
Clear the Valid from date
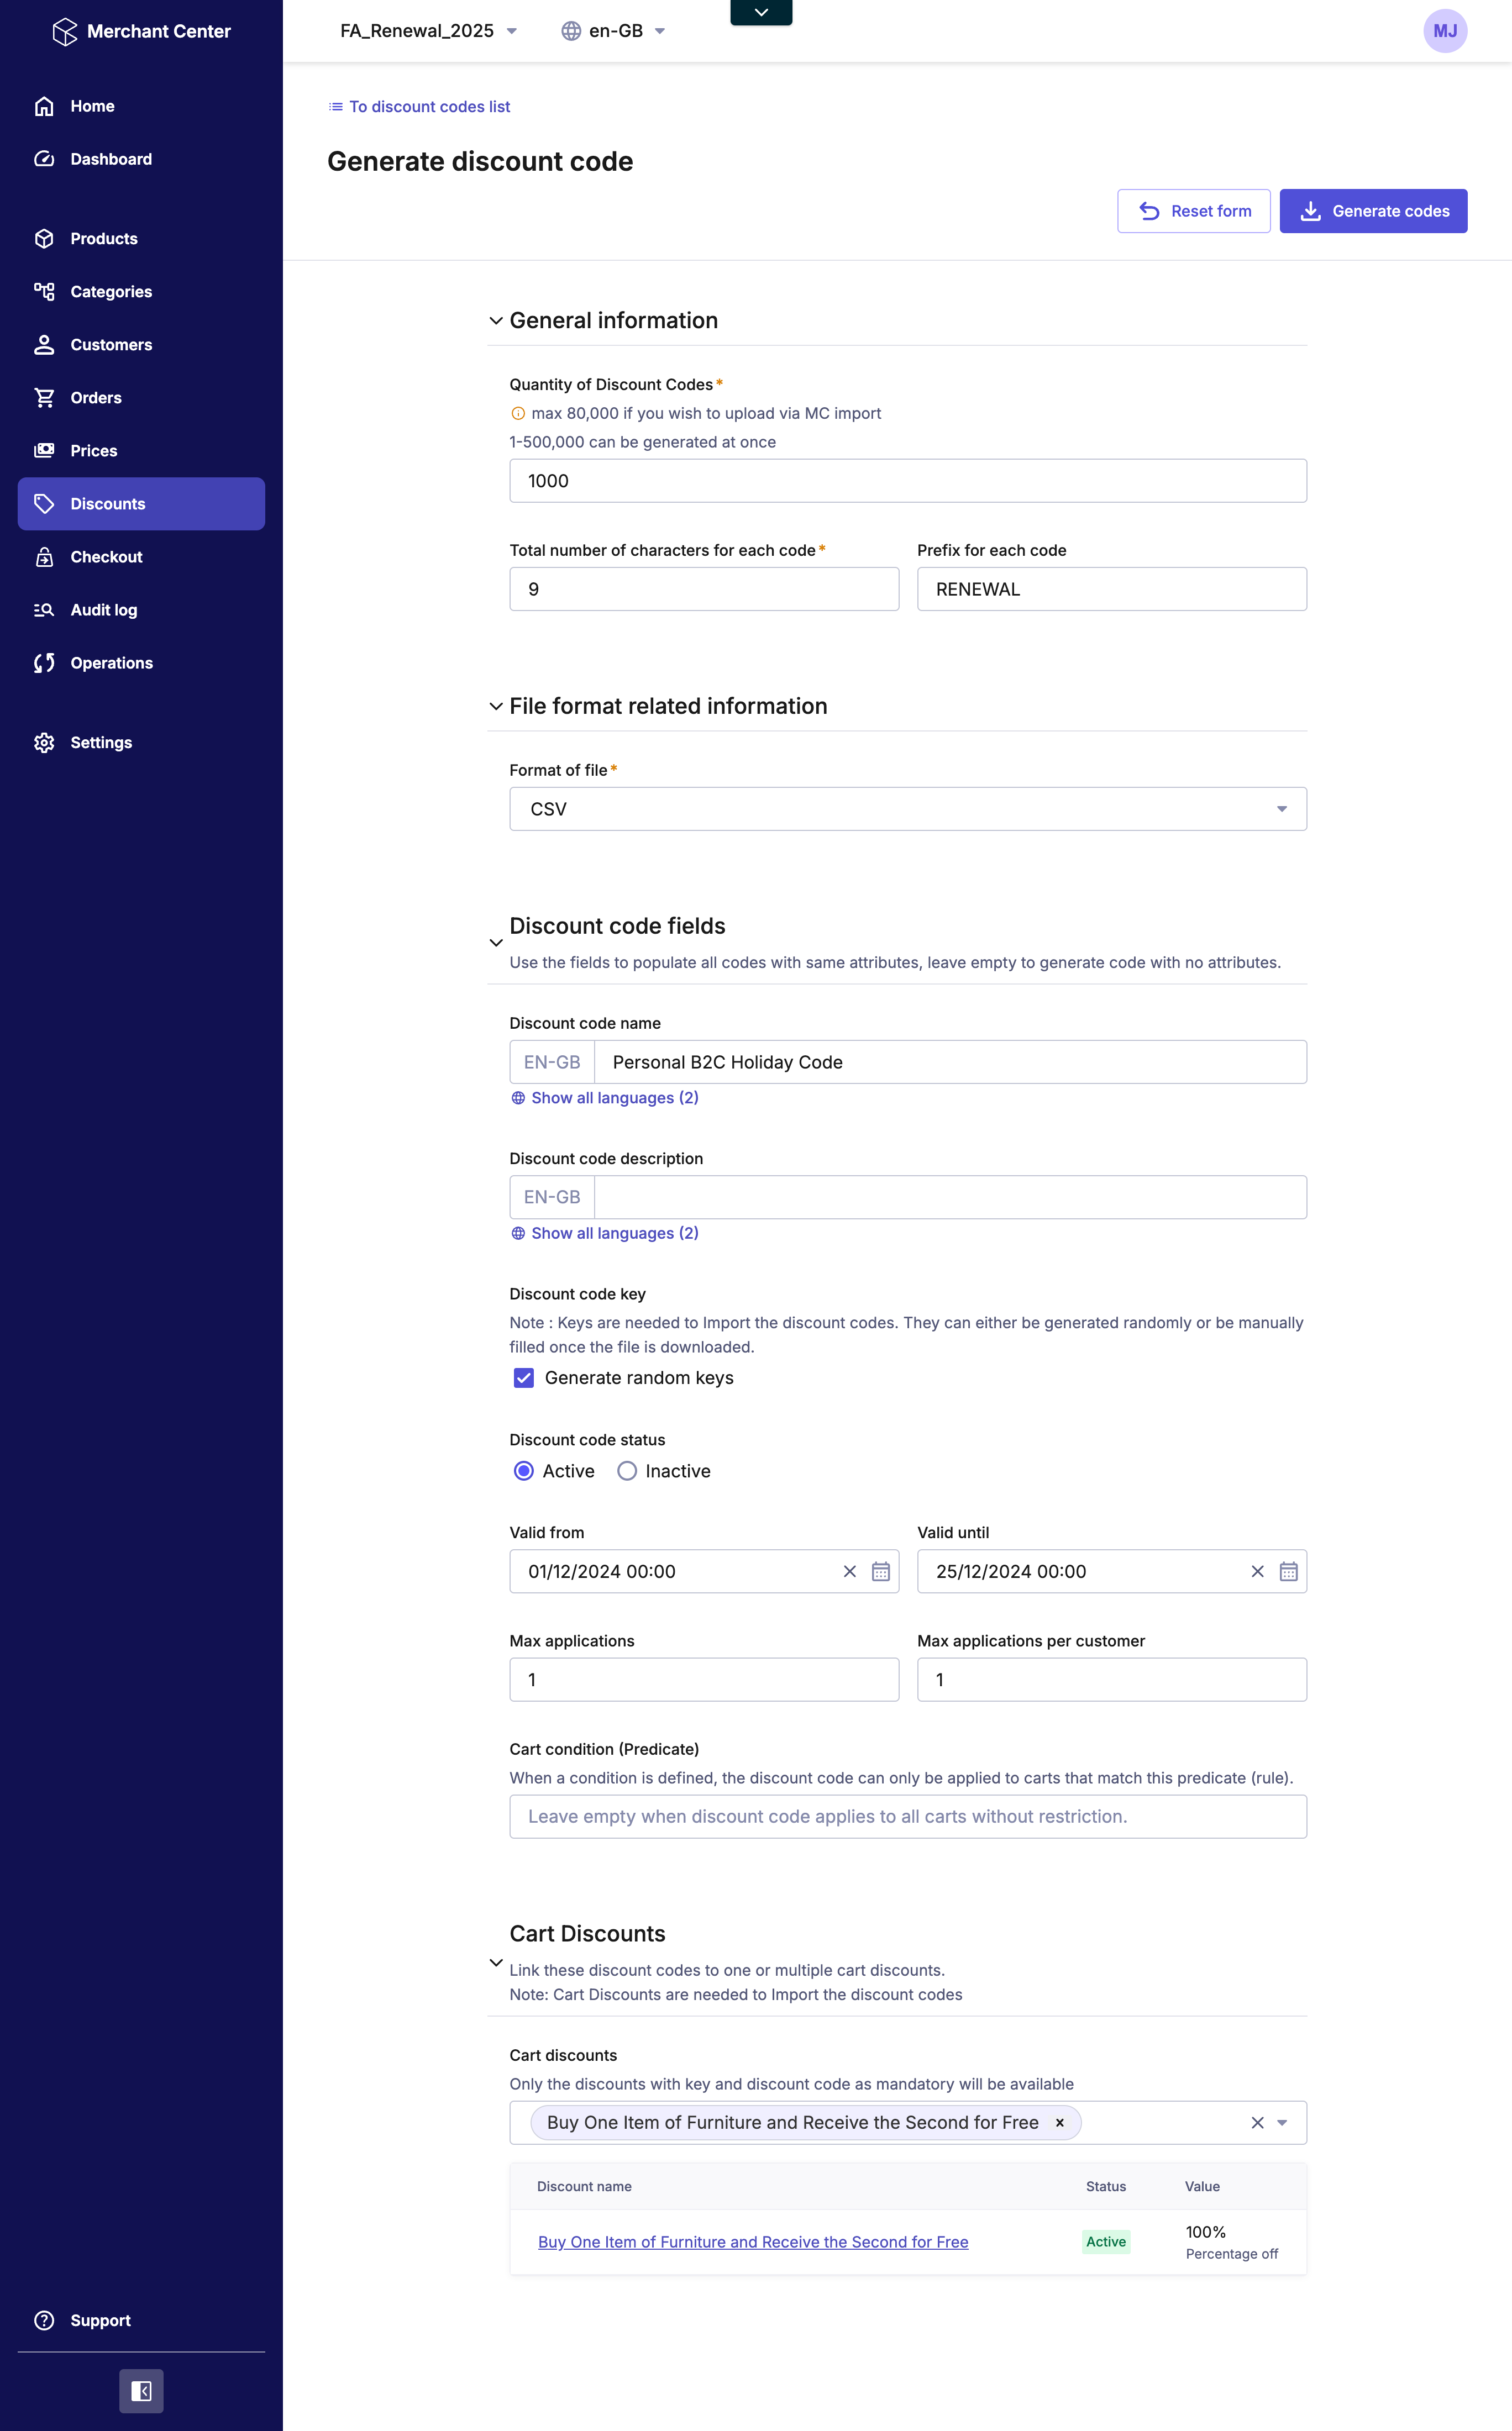point(849,1571)
